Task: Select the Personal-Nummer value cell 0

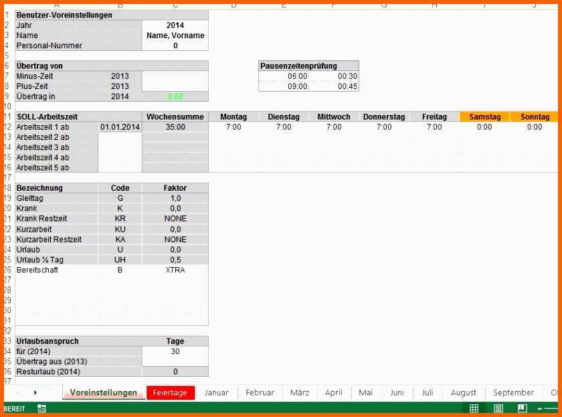Action: [175, 46]
